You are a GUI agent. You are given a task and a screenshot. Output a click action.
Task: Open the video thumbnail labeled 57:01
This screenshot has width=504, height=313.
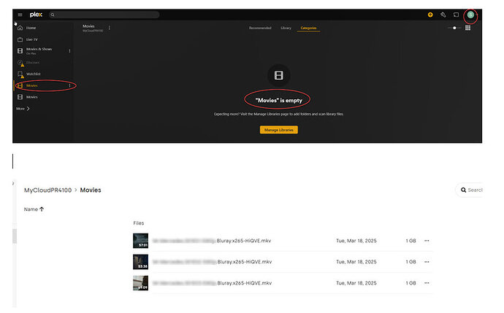click(140, 241)
